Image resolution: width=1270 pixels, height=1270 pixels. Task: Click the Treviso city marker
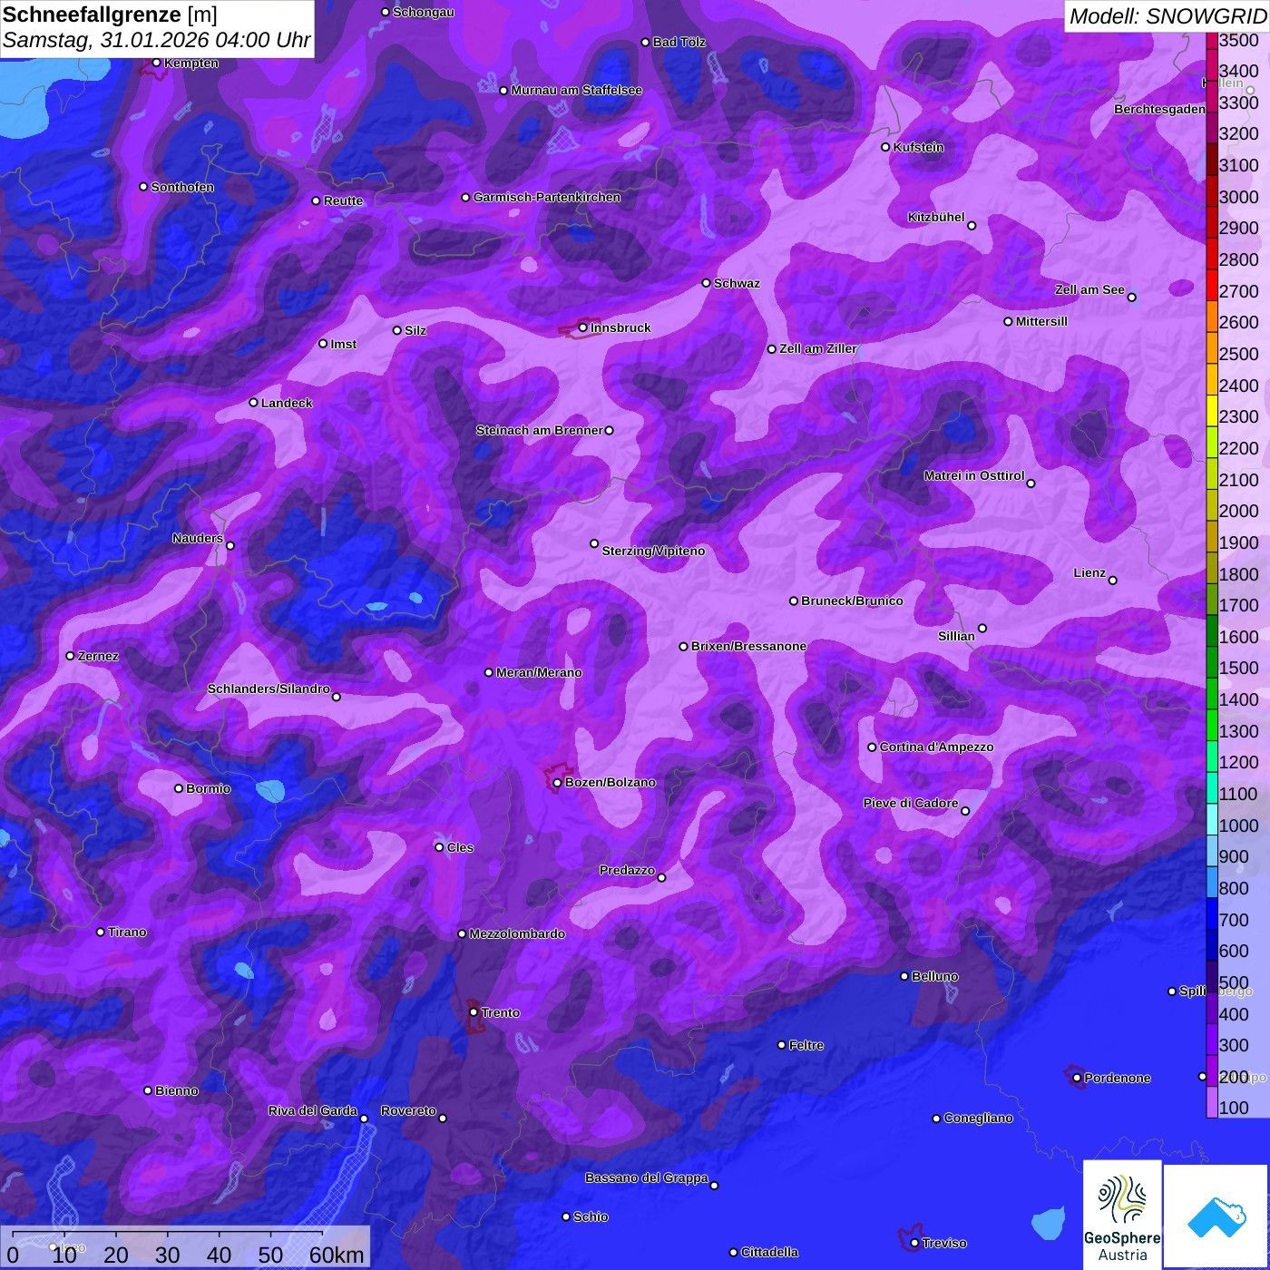pos(915,1243)
